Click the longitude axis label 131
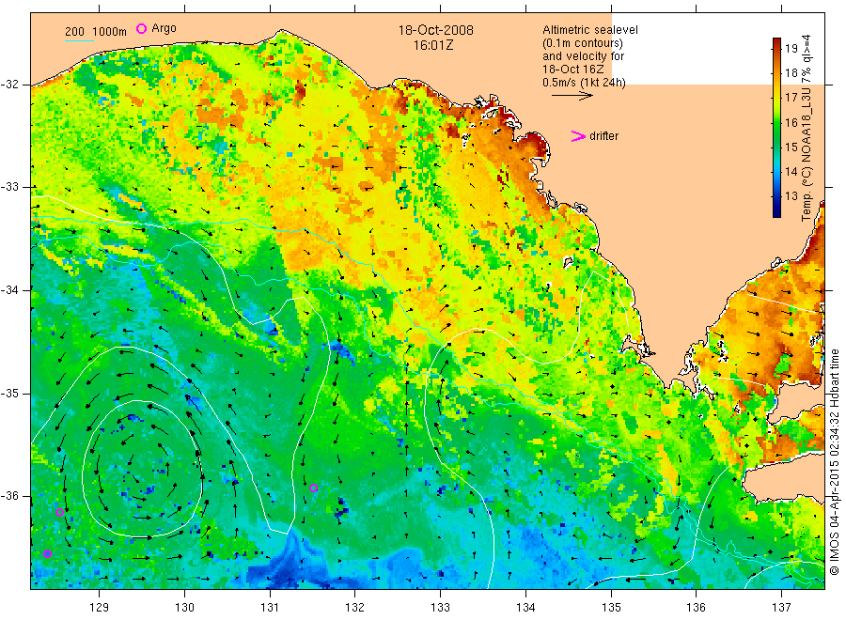The width and height of the screenshot is (846, 620). tap(270, 608)
